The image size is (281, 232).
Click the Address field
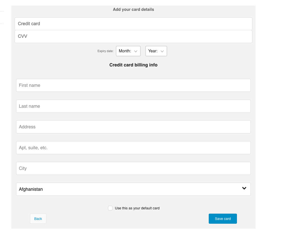[133, 127]
